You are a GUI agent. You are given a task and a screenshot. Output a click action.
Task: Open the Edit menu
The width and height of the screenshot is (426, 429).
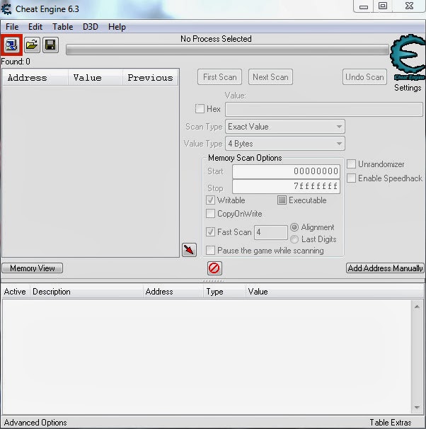35,27
